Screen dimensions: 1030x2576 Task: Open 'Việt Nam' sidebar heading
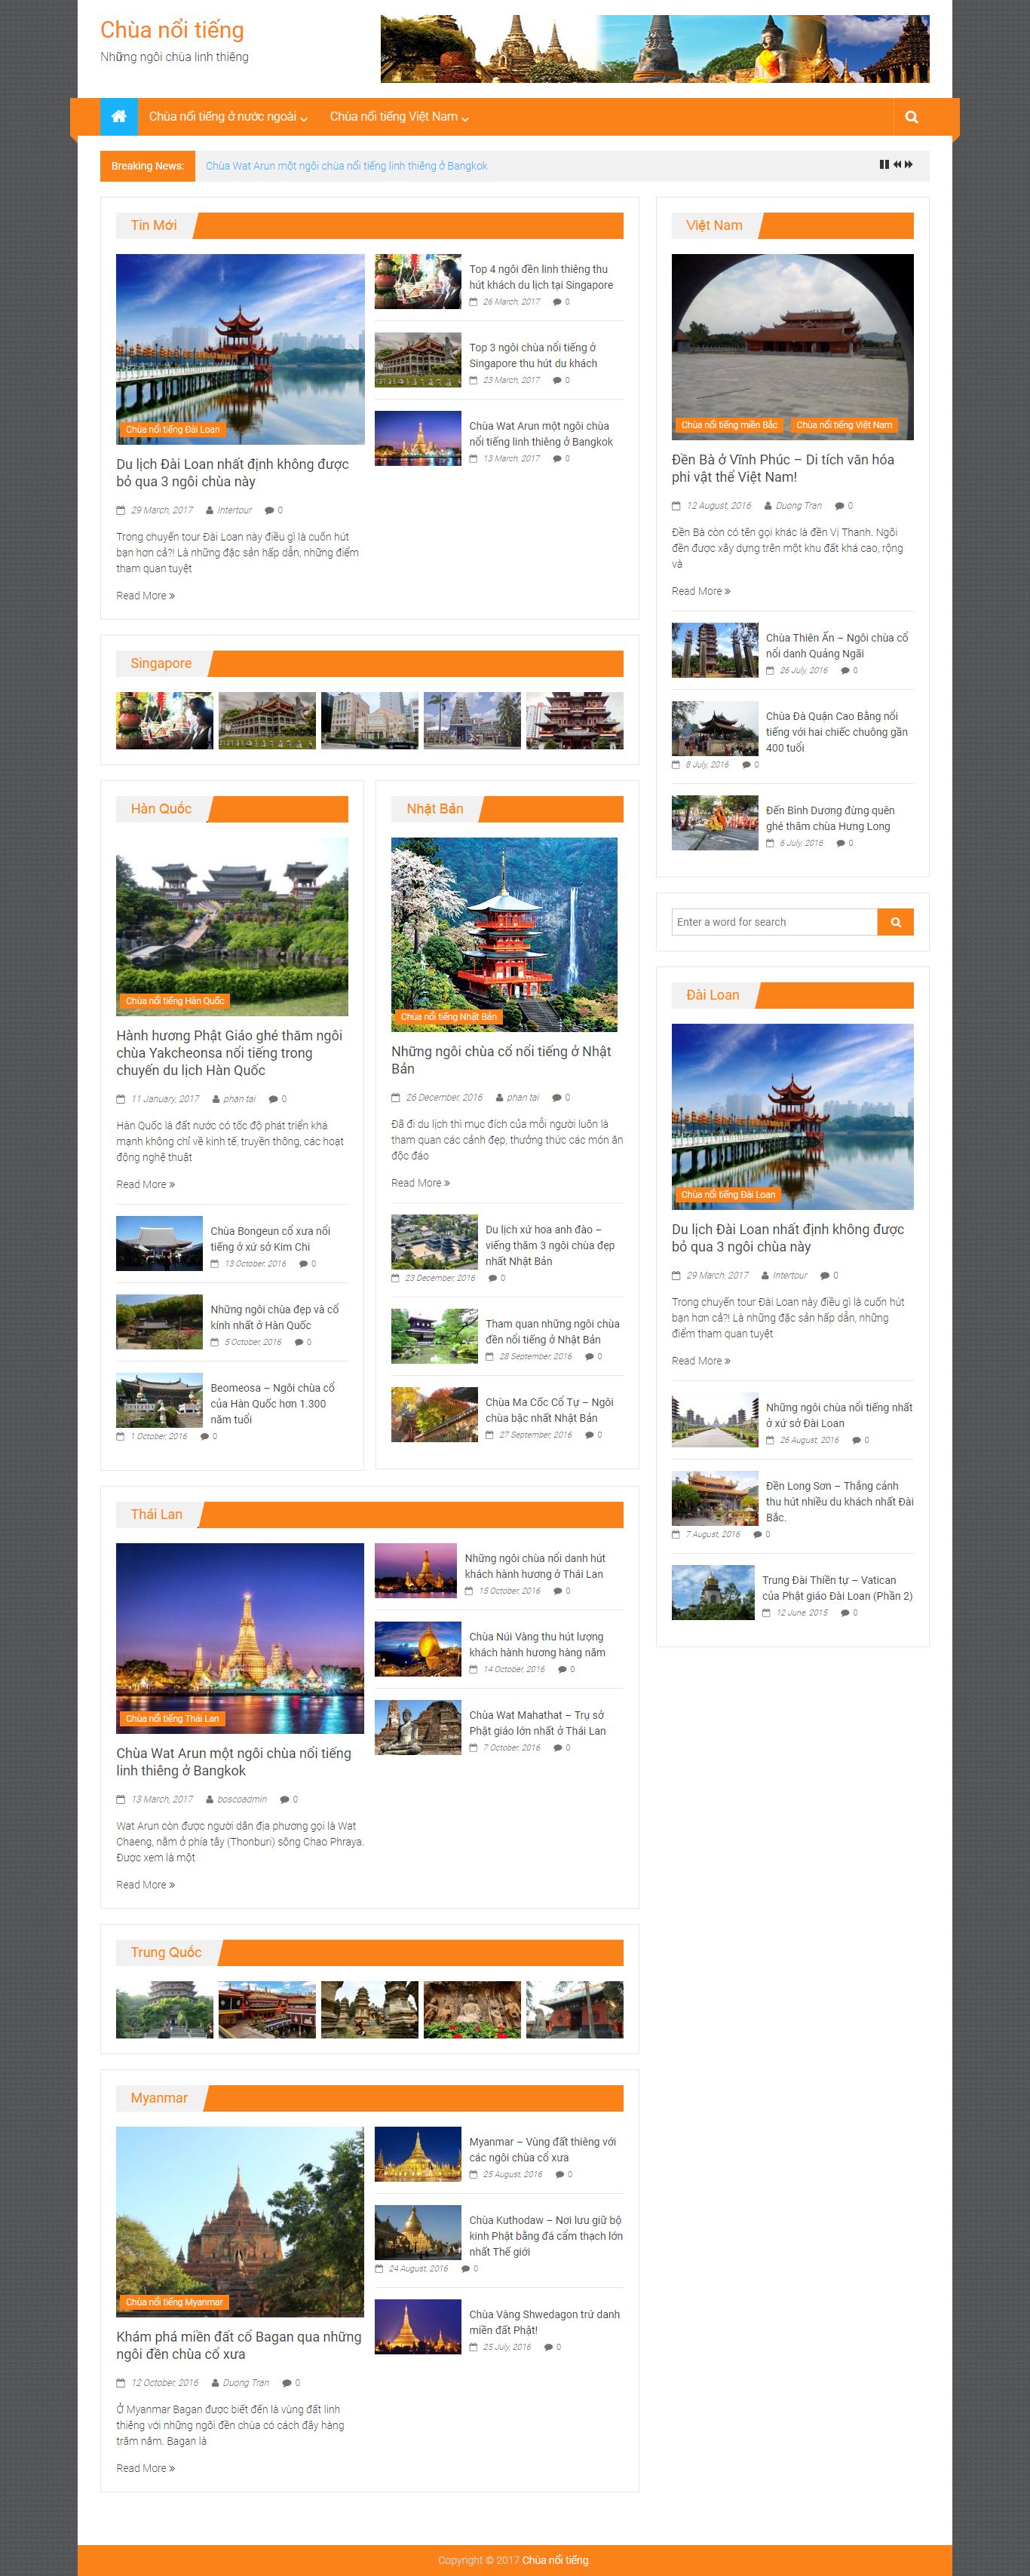(x=714, y=226)
